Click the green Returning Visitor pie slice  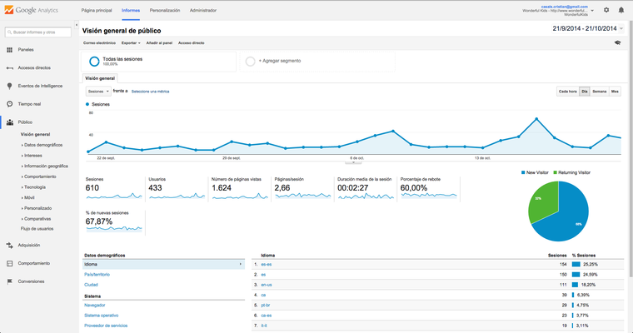tap(543, 201)
